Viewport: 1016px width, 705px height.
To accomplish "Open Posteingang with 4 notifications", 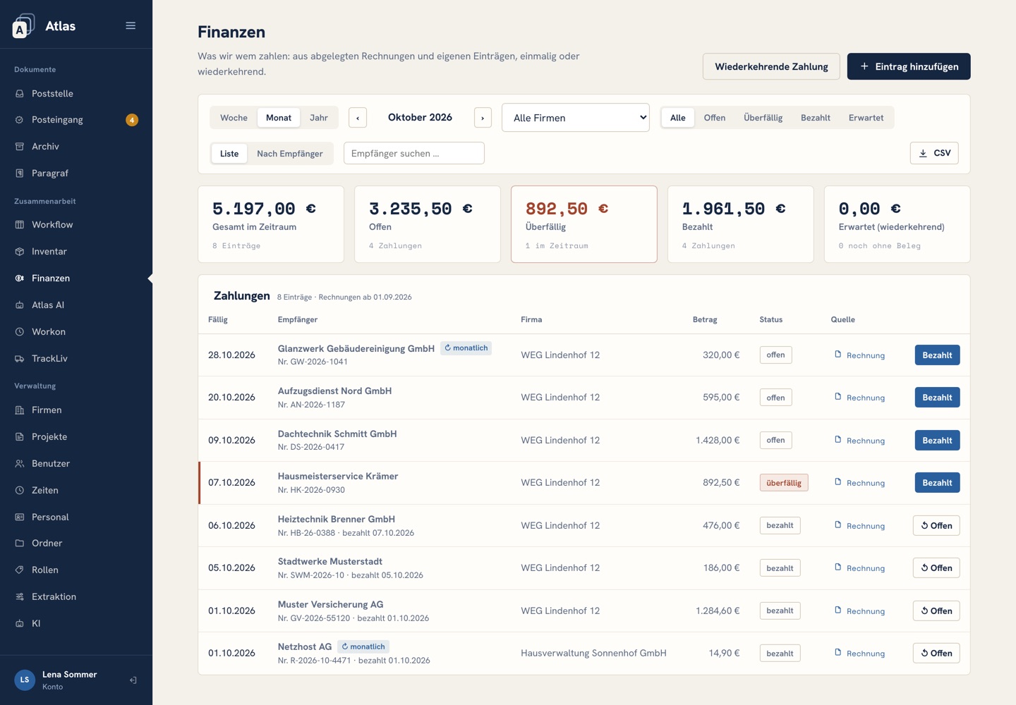I will click(x=76, y=120).
